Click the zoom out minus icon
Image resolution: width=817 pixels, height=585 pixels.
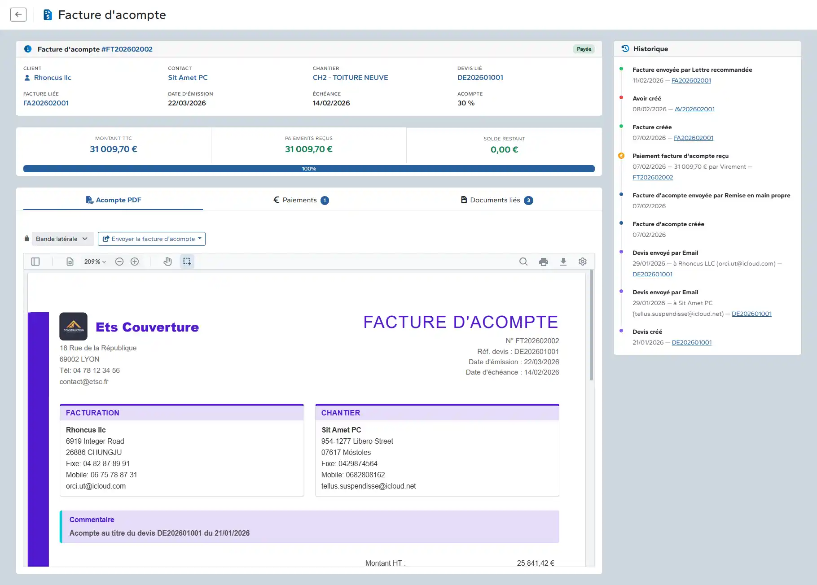[119, 262]
